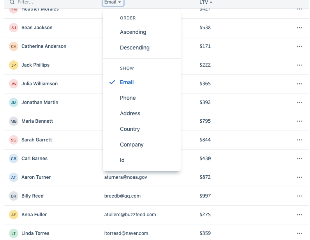Screen dimensions: 310x240
Task: Select the name Maria Bennett
Action: point(37,121)
